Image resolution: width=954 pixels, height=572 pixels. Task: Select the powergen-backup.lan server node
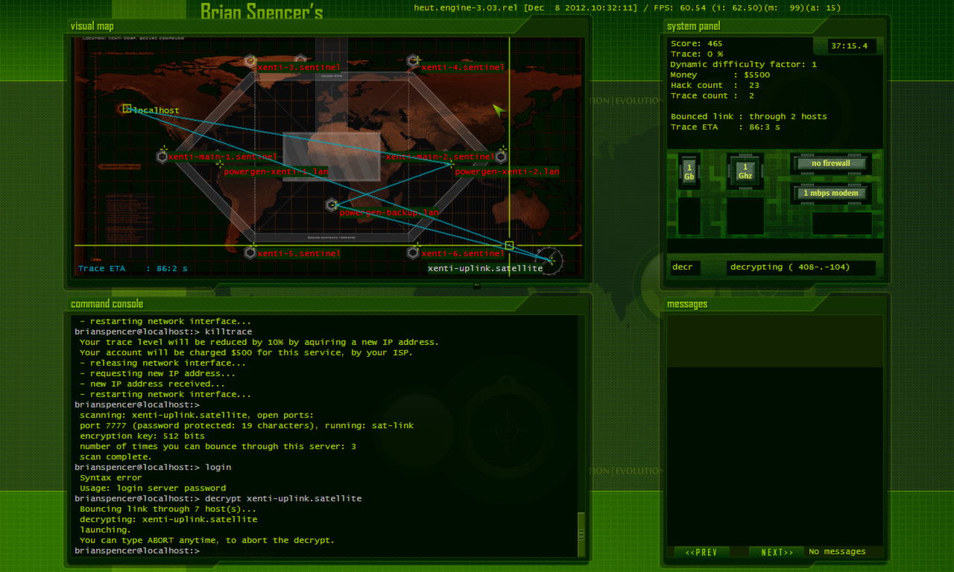pos(330,203)
